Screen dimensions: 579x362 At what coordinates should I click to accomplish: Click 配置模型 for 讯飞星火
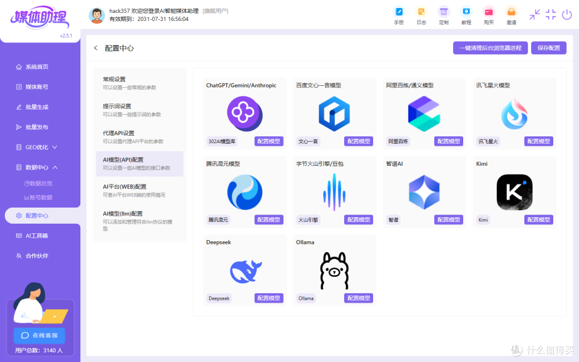tap(539, 141)
